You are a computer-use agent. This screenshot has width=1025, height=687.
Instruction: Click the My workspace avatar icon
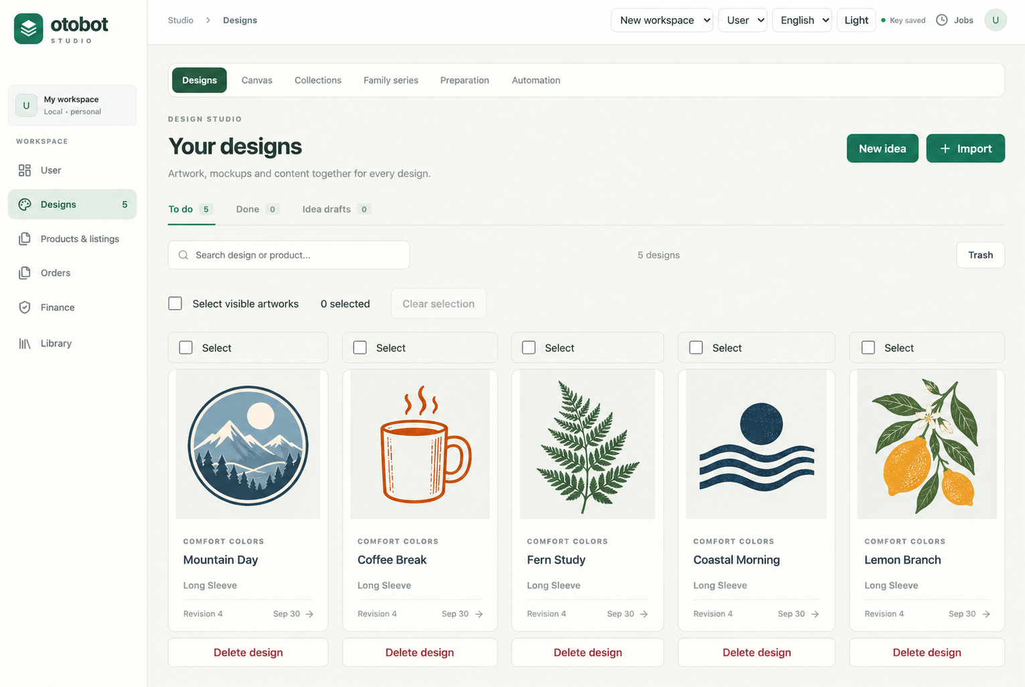(x=26, y=105)
